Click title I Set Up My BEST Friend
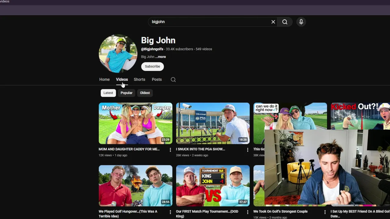The image size is (390, 219). (x=360, y=214)
